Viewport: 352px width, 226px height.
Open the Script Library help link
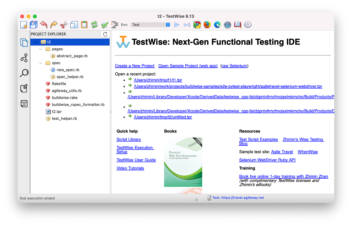[129, 139]
